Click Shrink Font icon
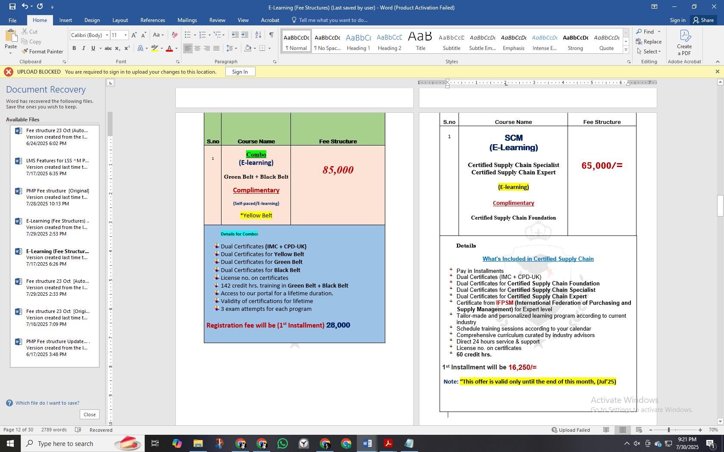This screenshot has height=452, width=724. click(x=144, y=35)
